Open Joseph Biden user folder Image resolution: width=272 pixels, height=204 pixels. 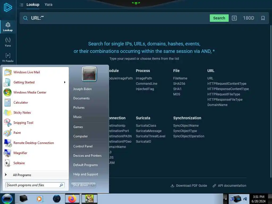[x=82, y=89]
